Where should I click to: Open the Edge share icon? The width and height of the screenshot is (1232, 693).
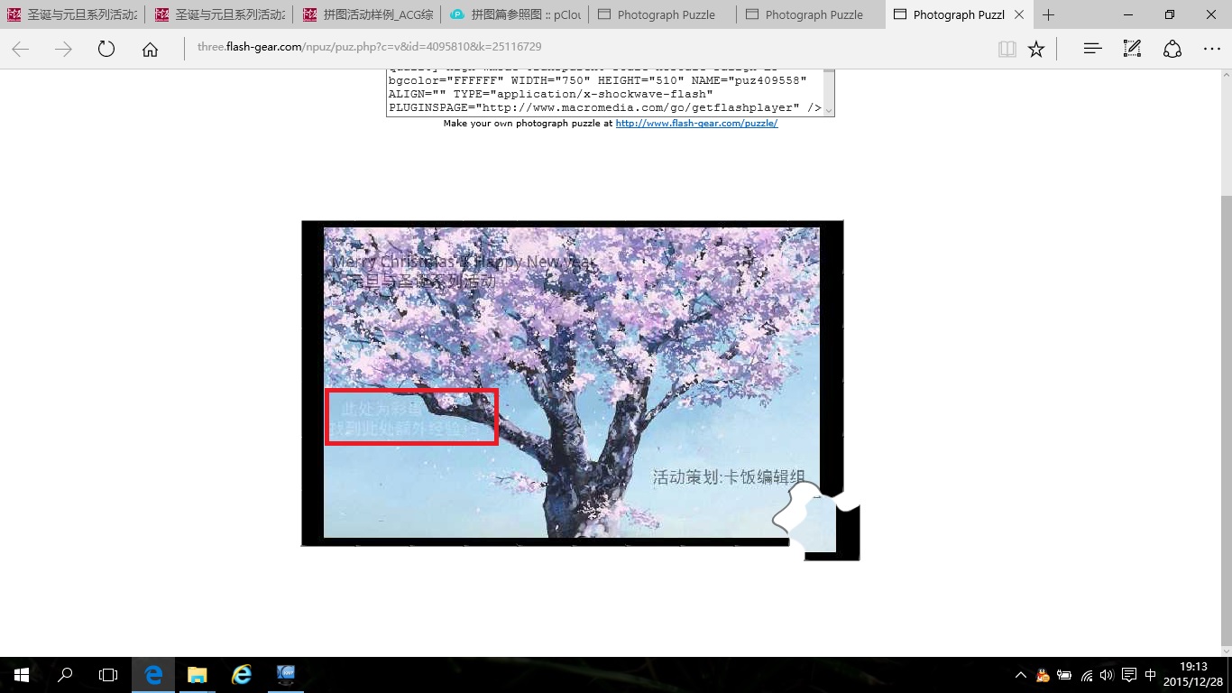tap(1172, 50)
